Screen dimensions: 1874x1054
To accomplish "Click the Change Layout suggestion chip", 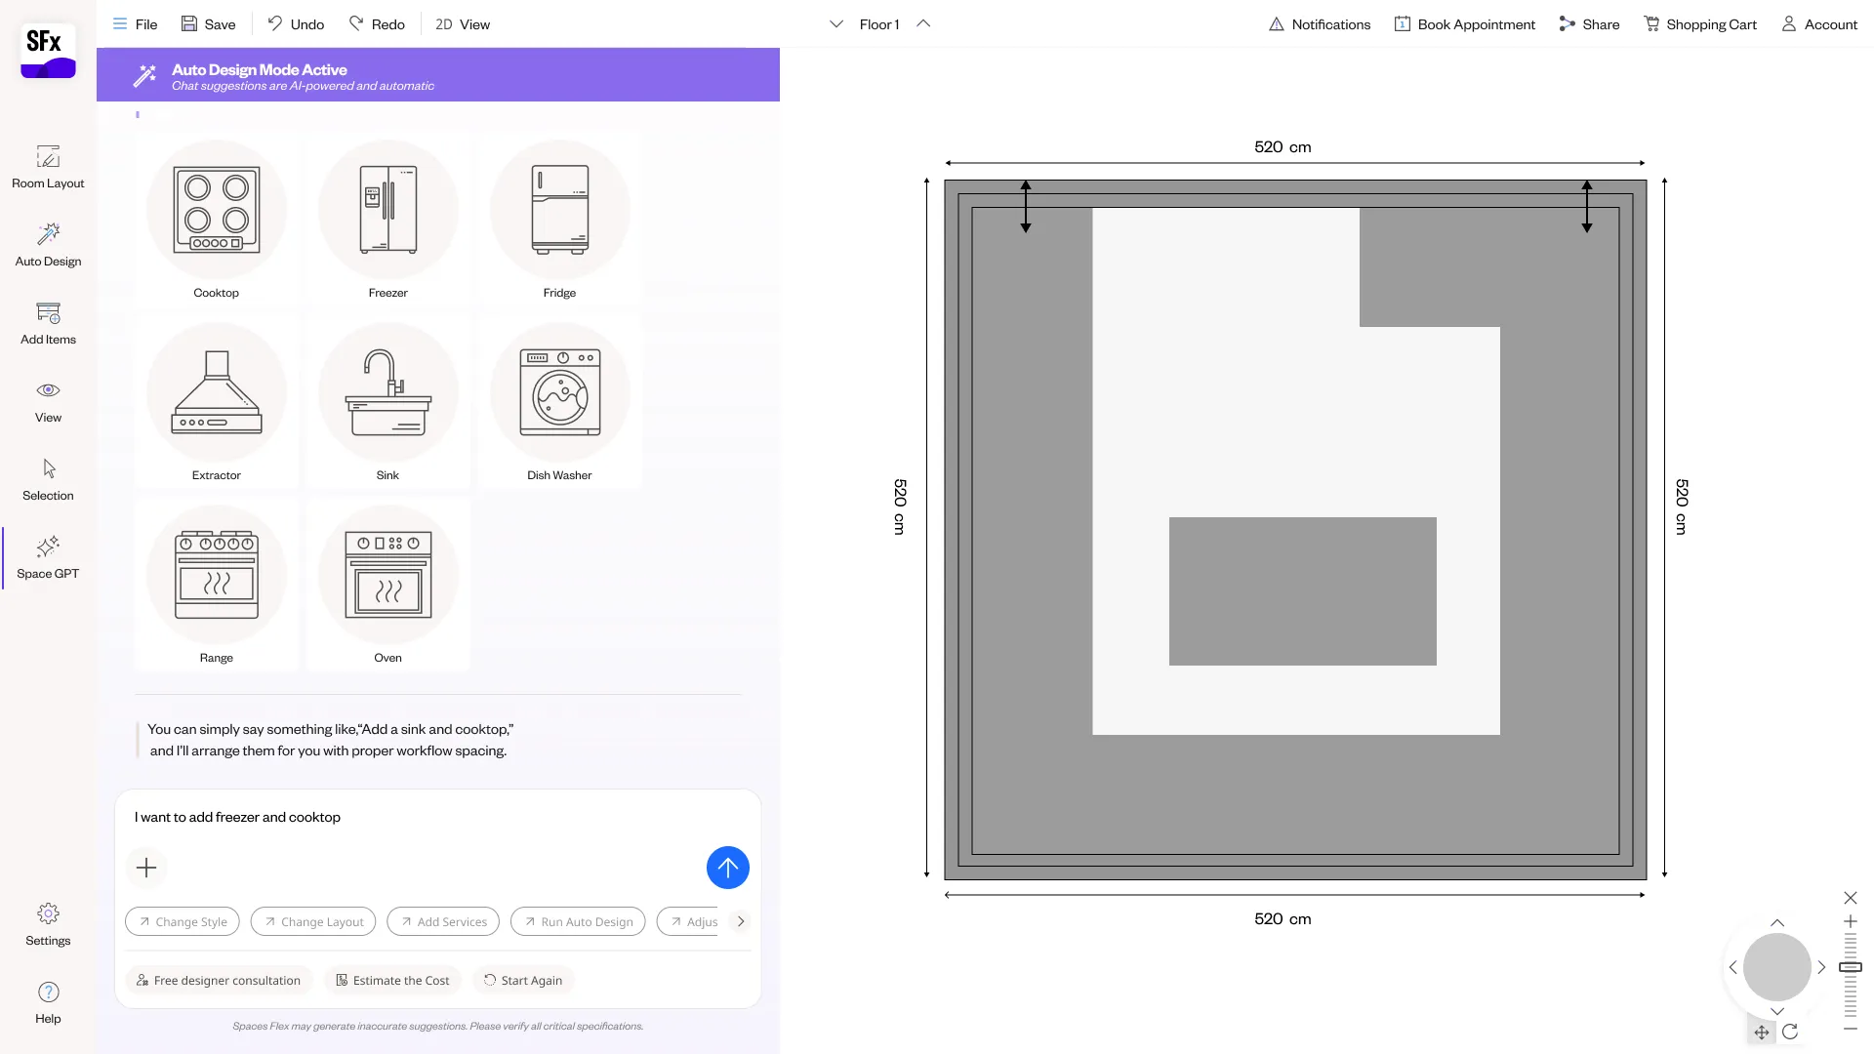I will 313,921.
